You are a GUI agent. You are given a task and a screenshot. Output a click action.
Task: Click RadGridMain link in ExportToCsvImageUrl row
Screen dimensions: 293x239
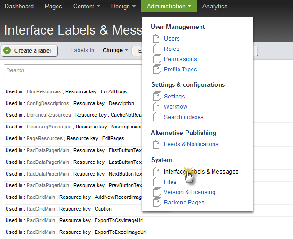41,220
